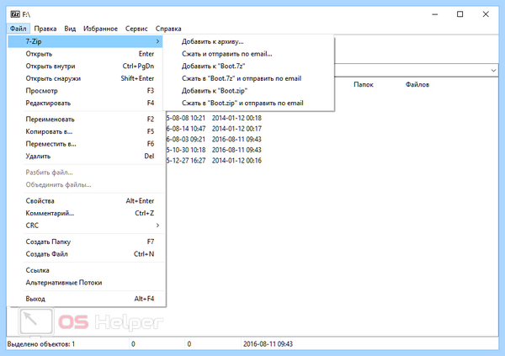Click the 7z app icon in title bar
Viewport: 505px width, 356px height.
15,14
